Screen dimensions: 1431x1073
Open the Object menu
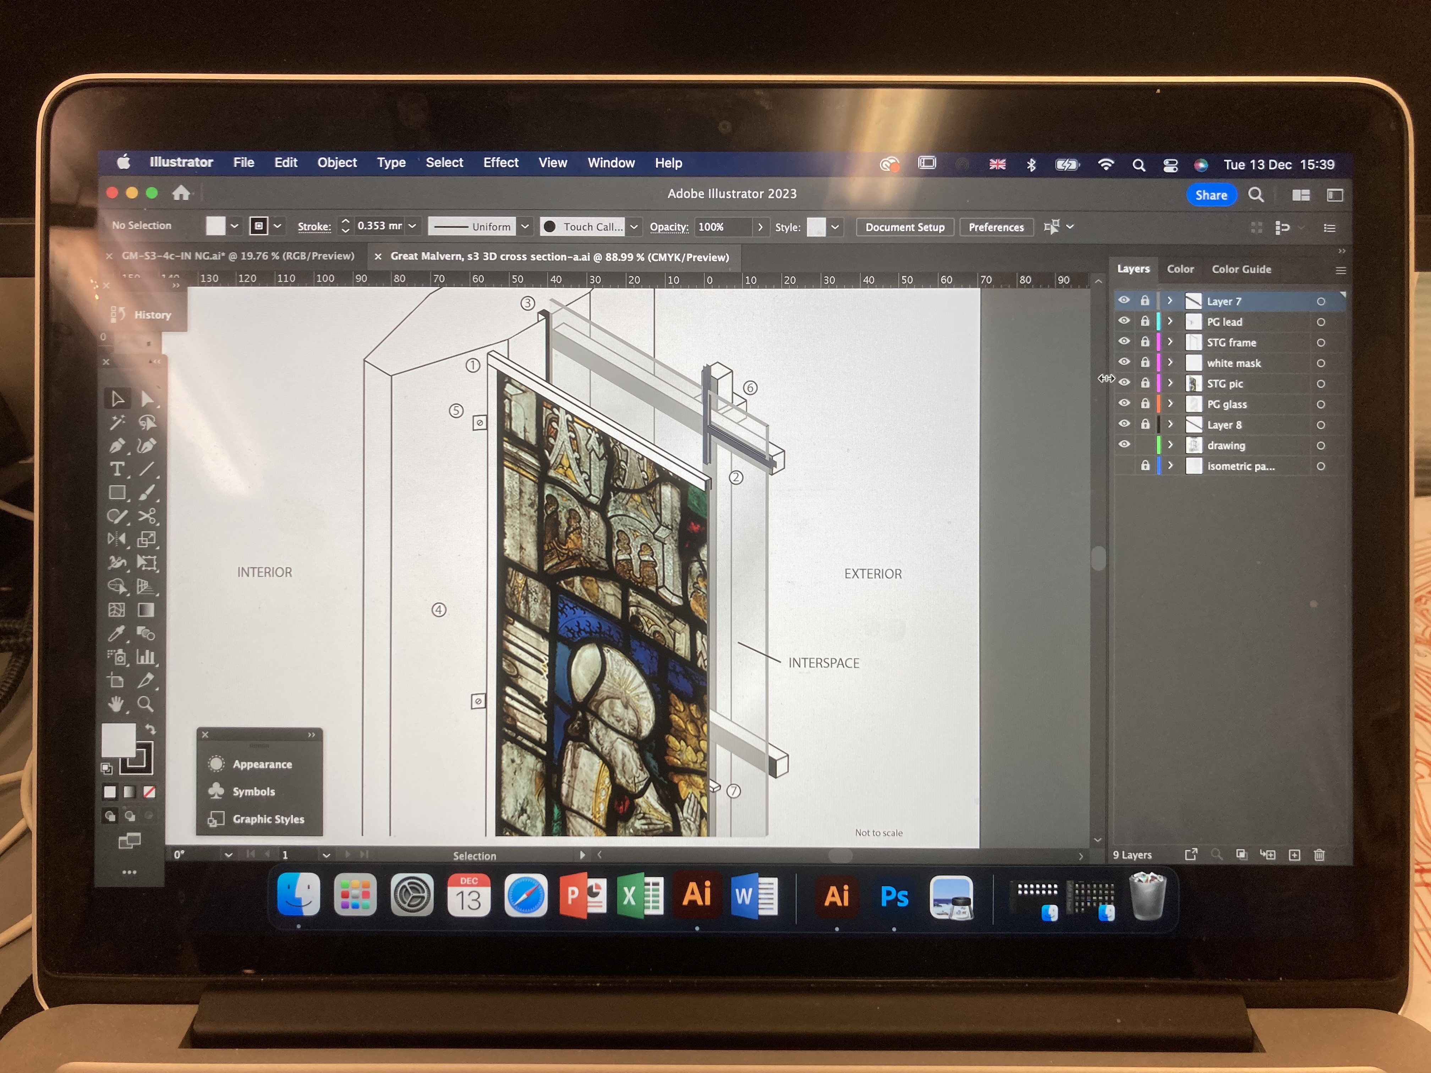(x=337, y=163)
